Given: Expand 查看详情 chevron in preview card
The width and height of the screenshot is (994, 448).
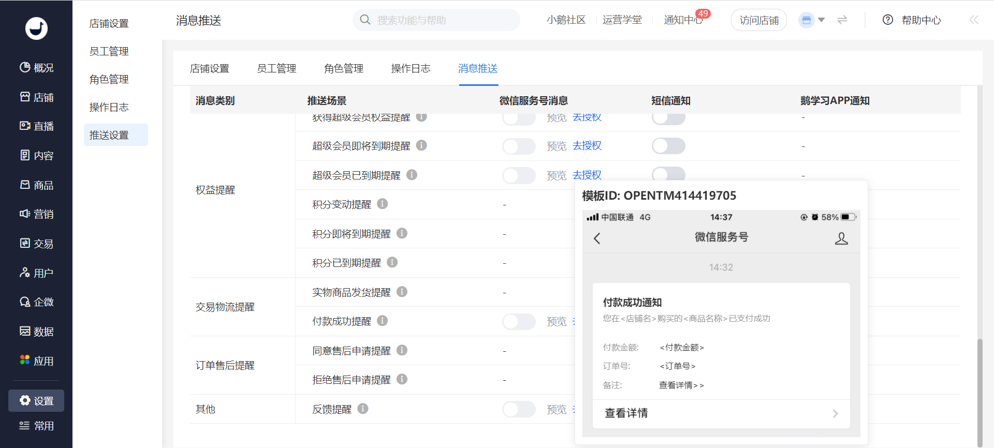Looking at the screenshot, I should [835, 413].
